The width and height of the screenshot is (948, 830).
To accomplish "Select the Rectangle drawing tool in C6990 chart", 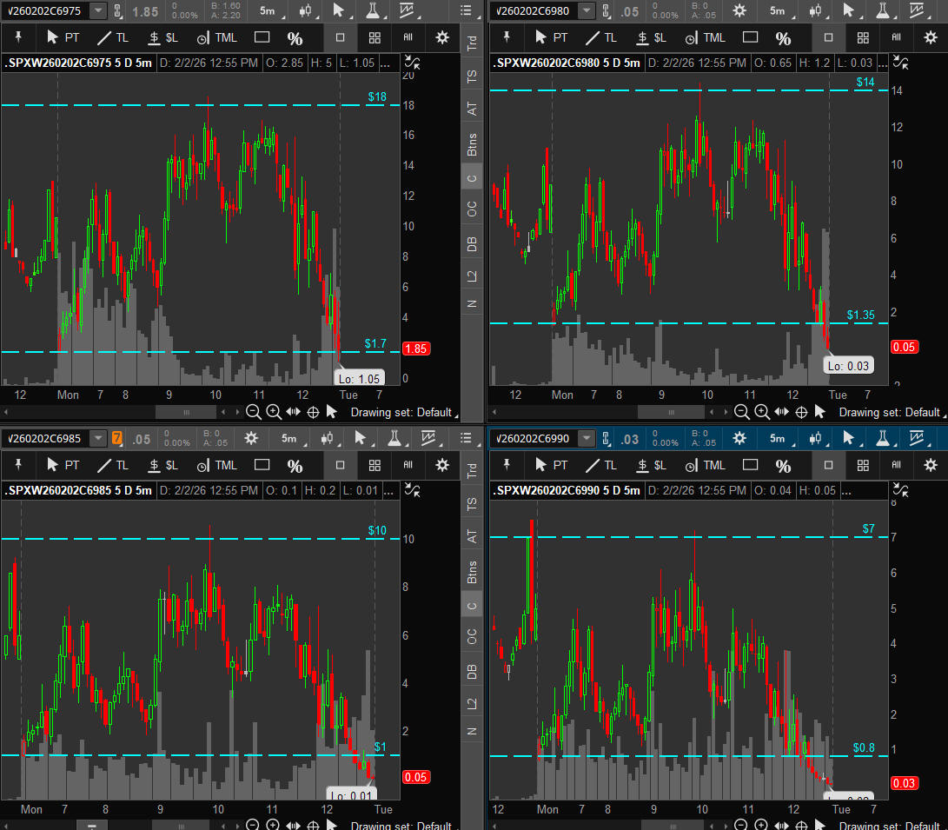I will click(x=750, y=465).
